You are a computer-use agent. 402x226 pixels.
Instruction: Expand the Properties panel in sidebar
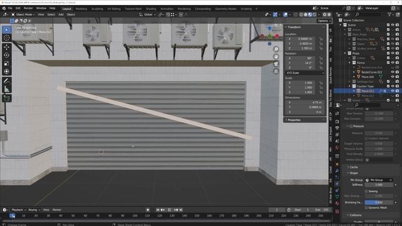(294, 120)
